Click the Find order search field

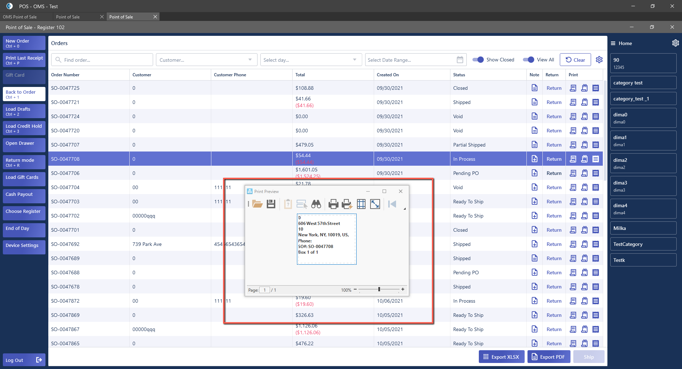[102, 60]
